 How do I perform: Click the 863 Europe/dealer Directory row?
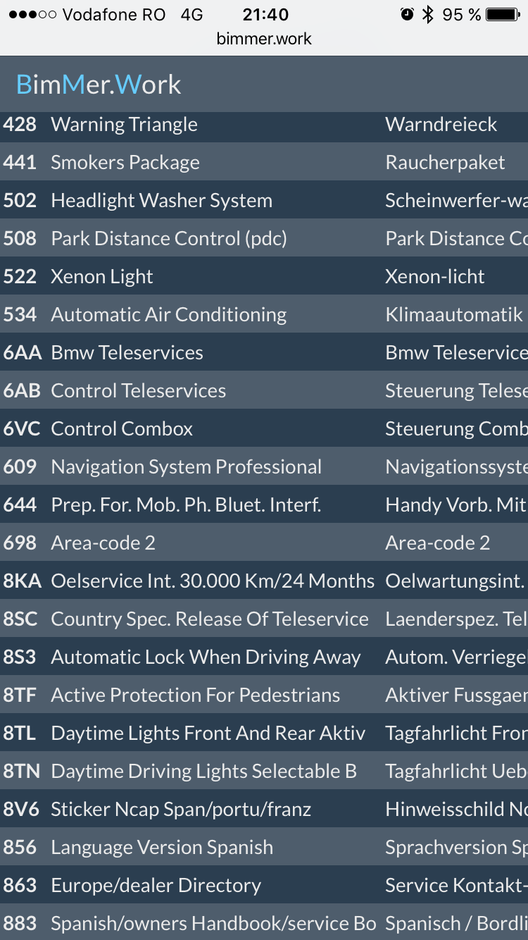coord(264,885)
